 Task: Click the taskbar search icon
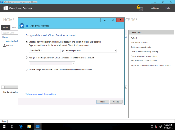click(x=13, y=127)
